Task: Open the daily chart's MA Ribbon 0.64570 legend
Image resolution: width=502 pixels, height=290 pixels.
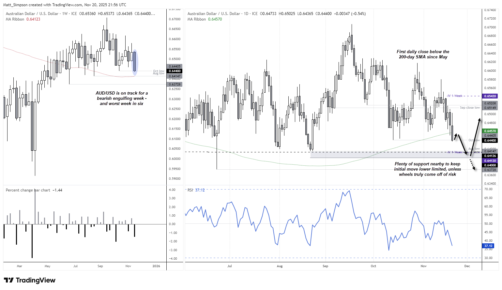Action: point(205,19)
